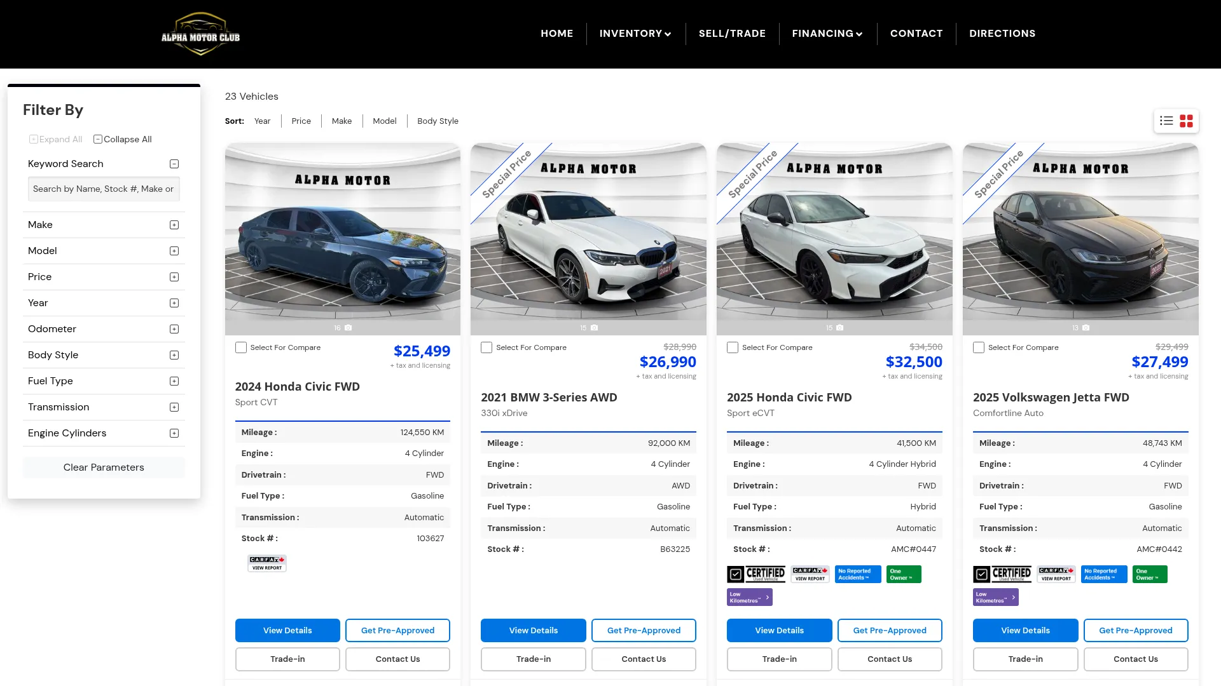Open 2025 Honda Civic photo thumbnail

coord(834,239)
